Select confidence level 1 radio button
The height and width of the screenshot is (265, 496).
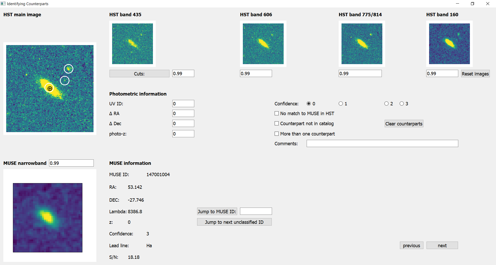click(x=341, y=104)
